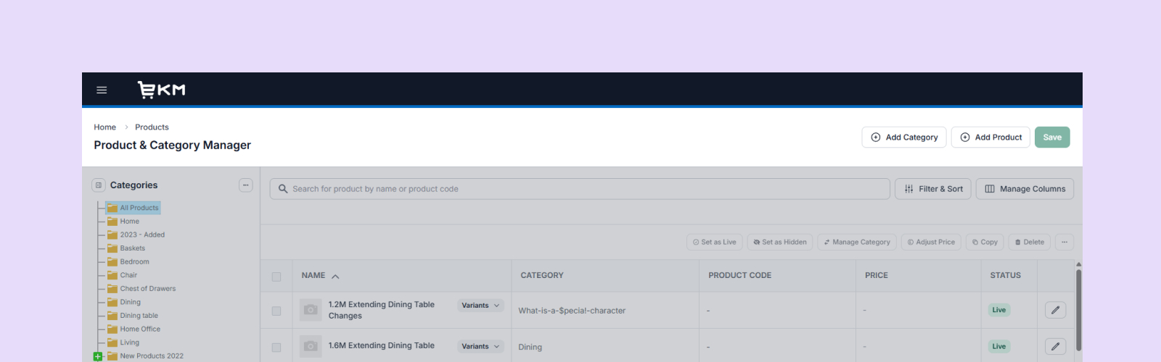Select the Dining category in the tree

click(x=124, y=303)
